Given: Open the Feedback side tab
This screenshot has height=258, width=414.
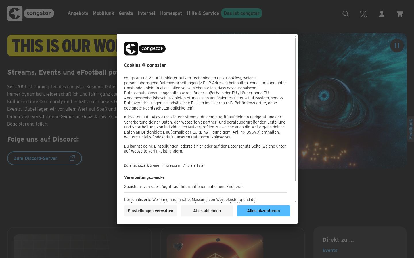Looking at the screenshot, I should (411, 129).
